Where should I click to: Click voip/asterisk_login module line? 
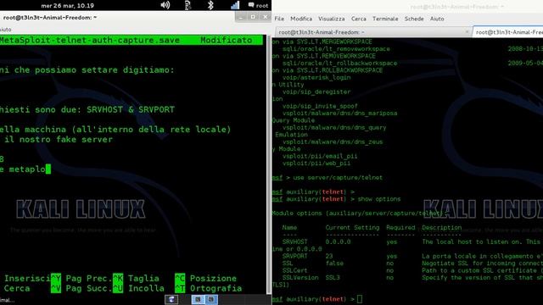click(316, 77)
